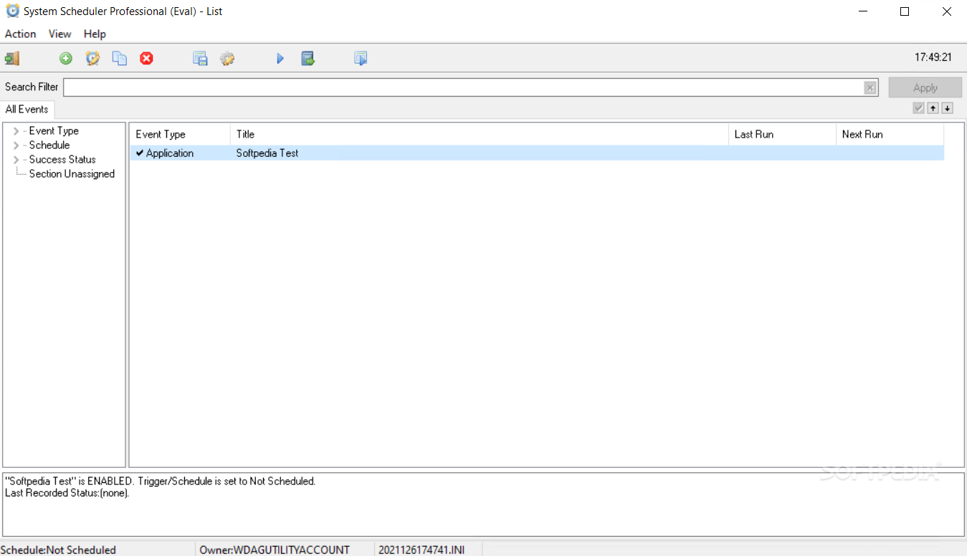Toggle the enabled checkmark on Application event
The width and height of the screenshot is (967, 556).
click(140, 153)
